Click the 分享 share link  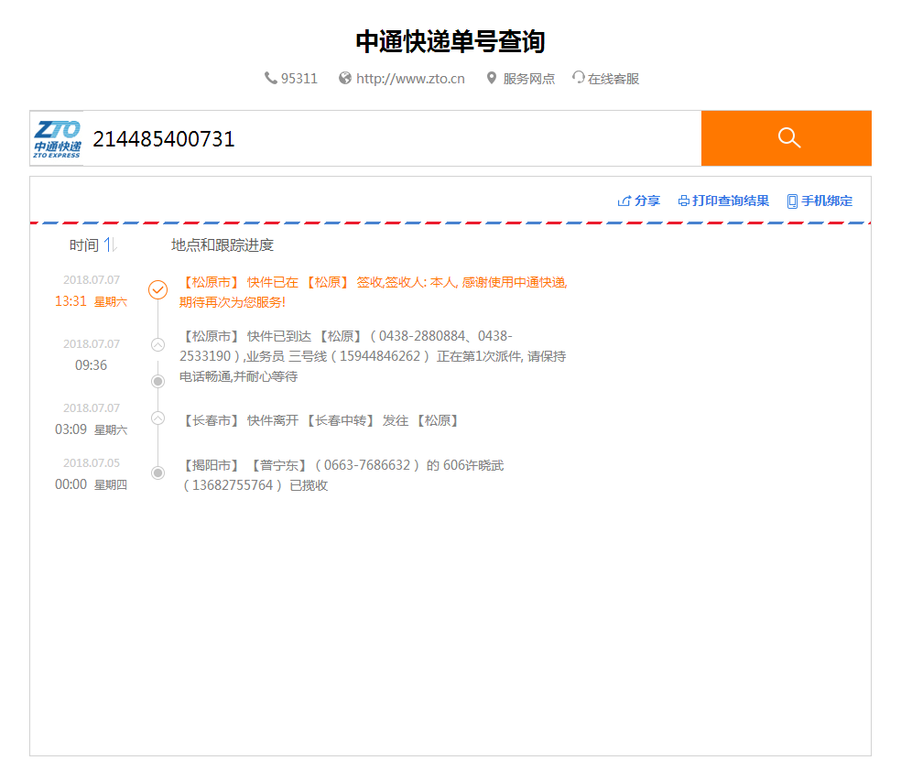pyautogui.click(x=647, y=201)
